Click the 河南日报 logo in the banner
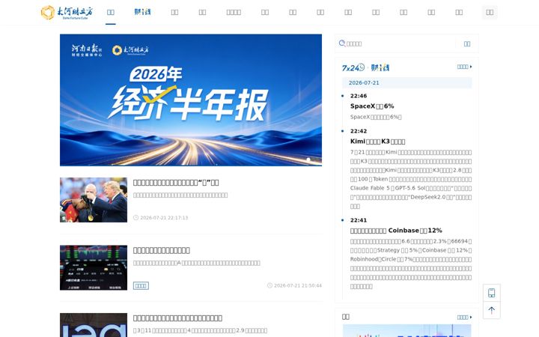 click(x=87, y=50)
